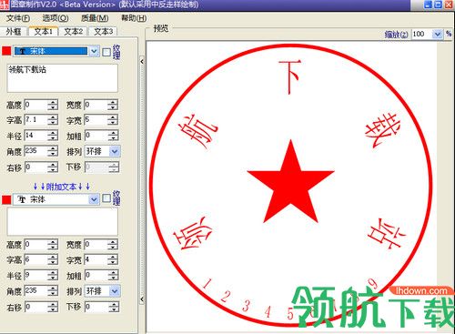Click the red star in the seal preview
Viewport: 455px width, 334px height.
coord(290,182)
